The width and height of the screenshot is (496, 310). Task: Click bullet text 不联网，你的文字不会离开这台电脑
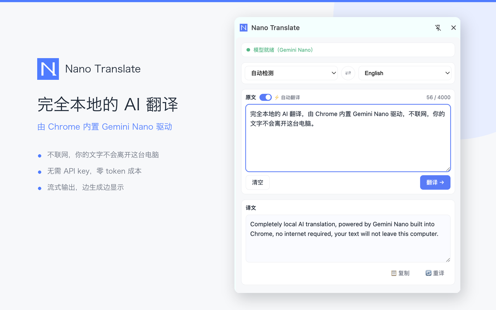(x=103, y=155)
